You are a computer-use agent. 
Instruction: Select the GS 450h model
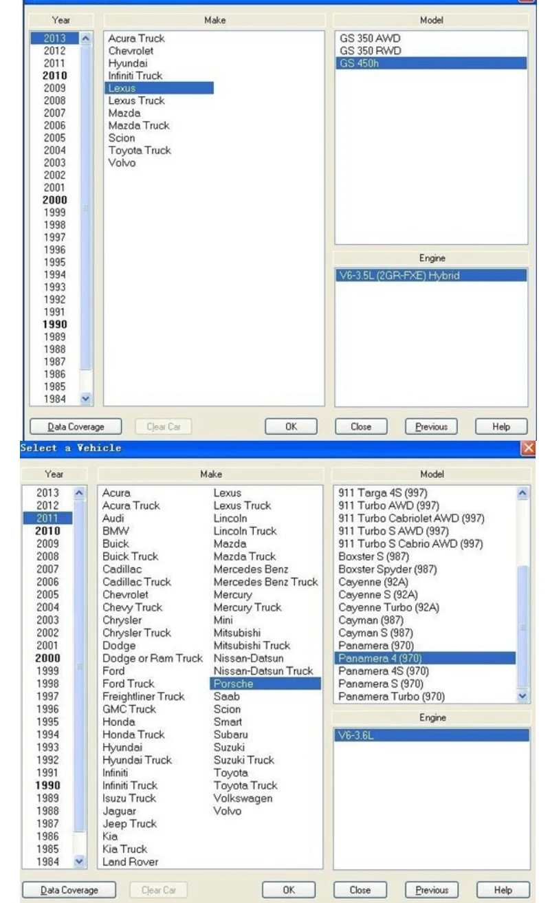[x=430, y=63]
